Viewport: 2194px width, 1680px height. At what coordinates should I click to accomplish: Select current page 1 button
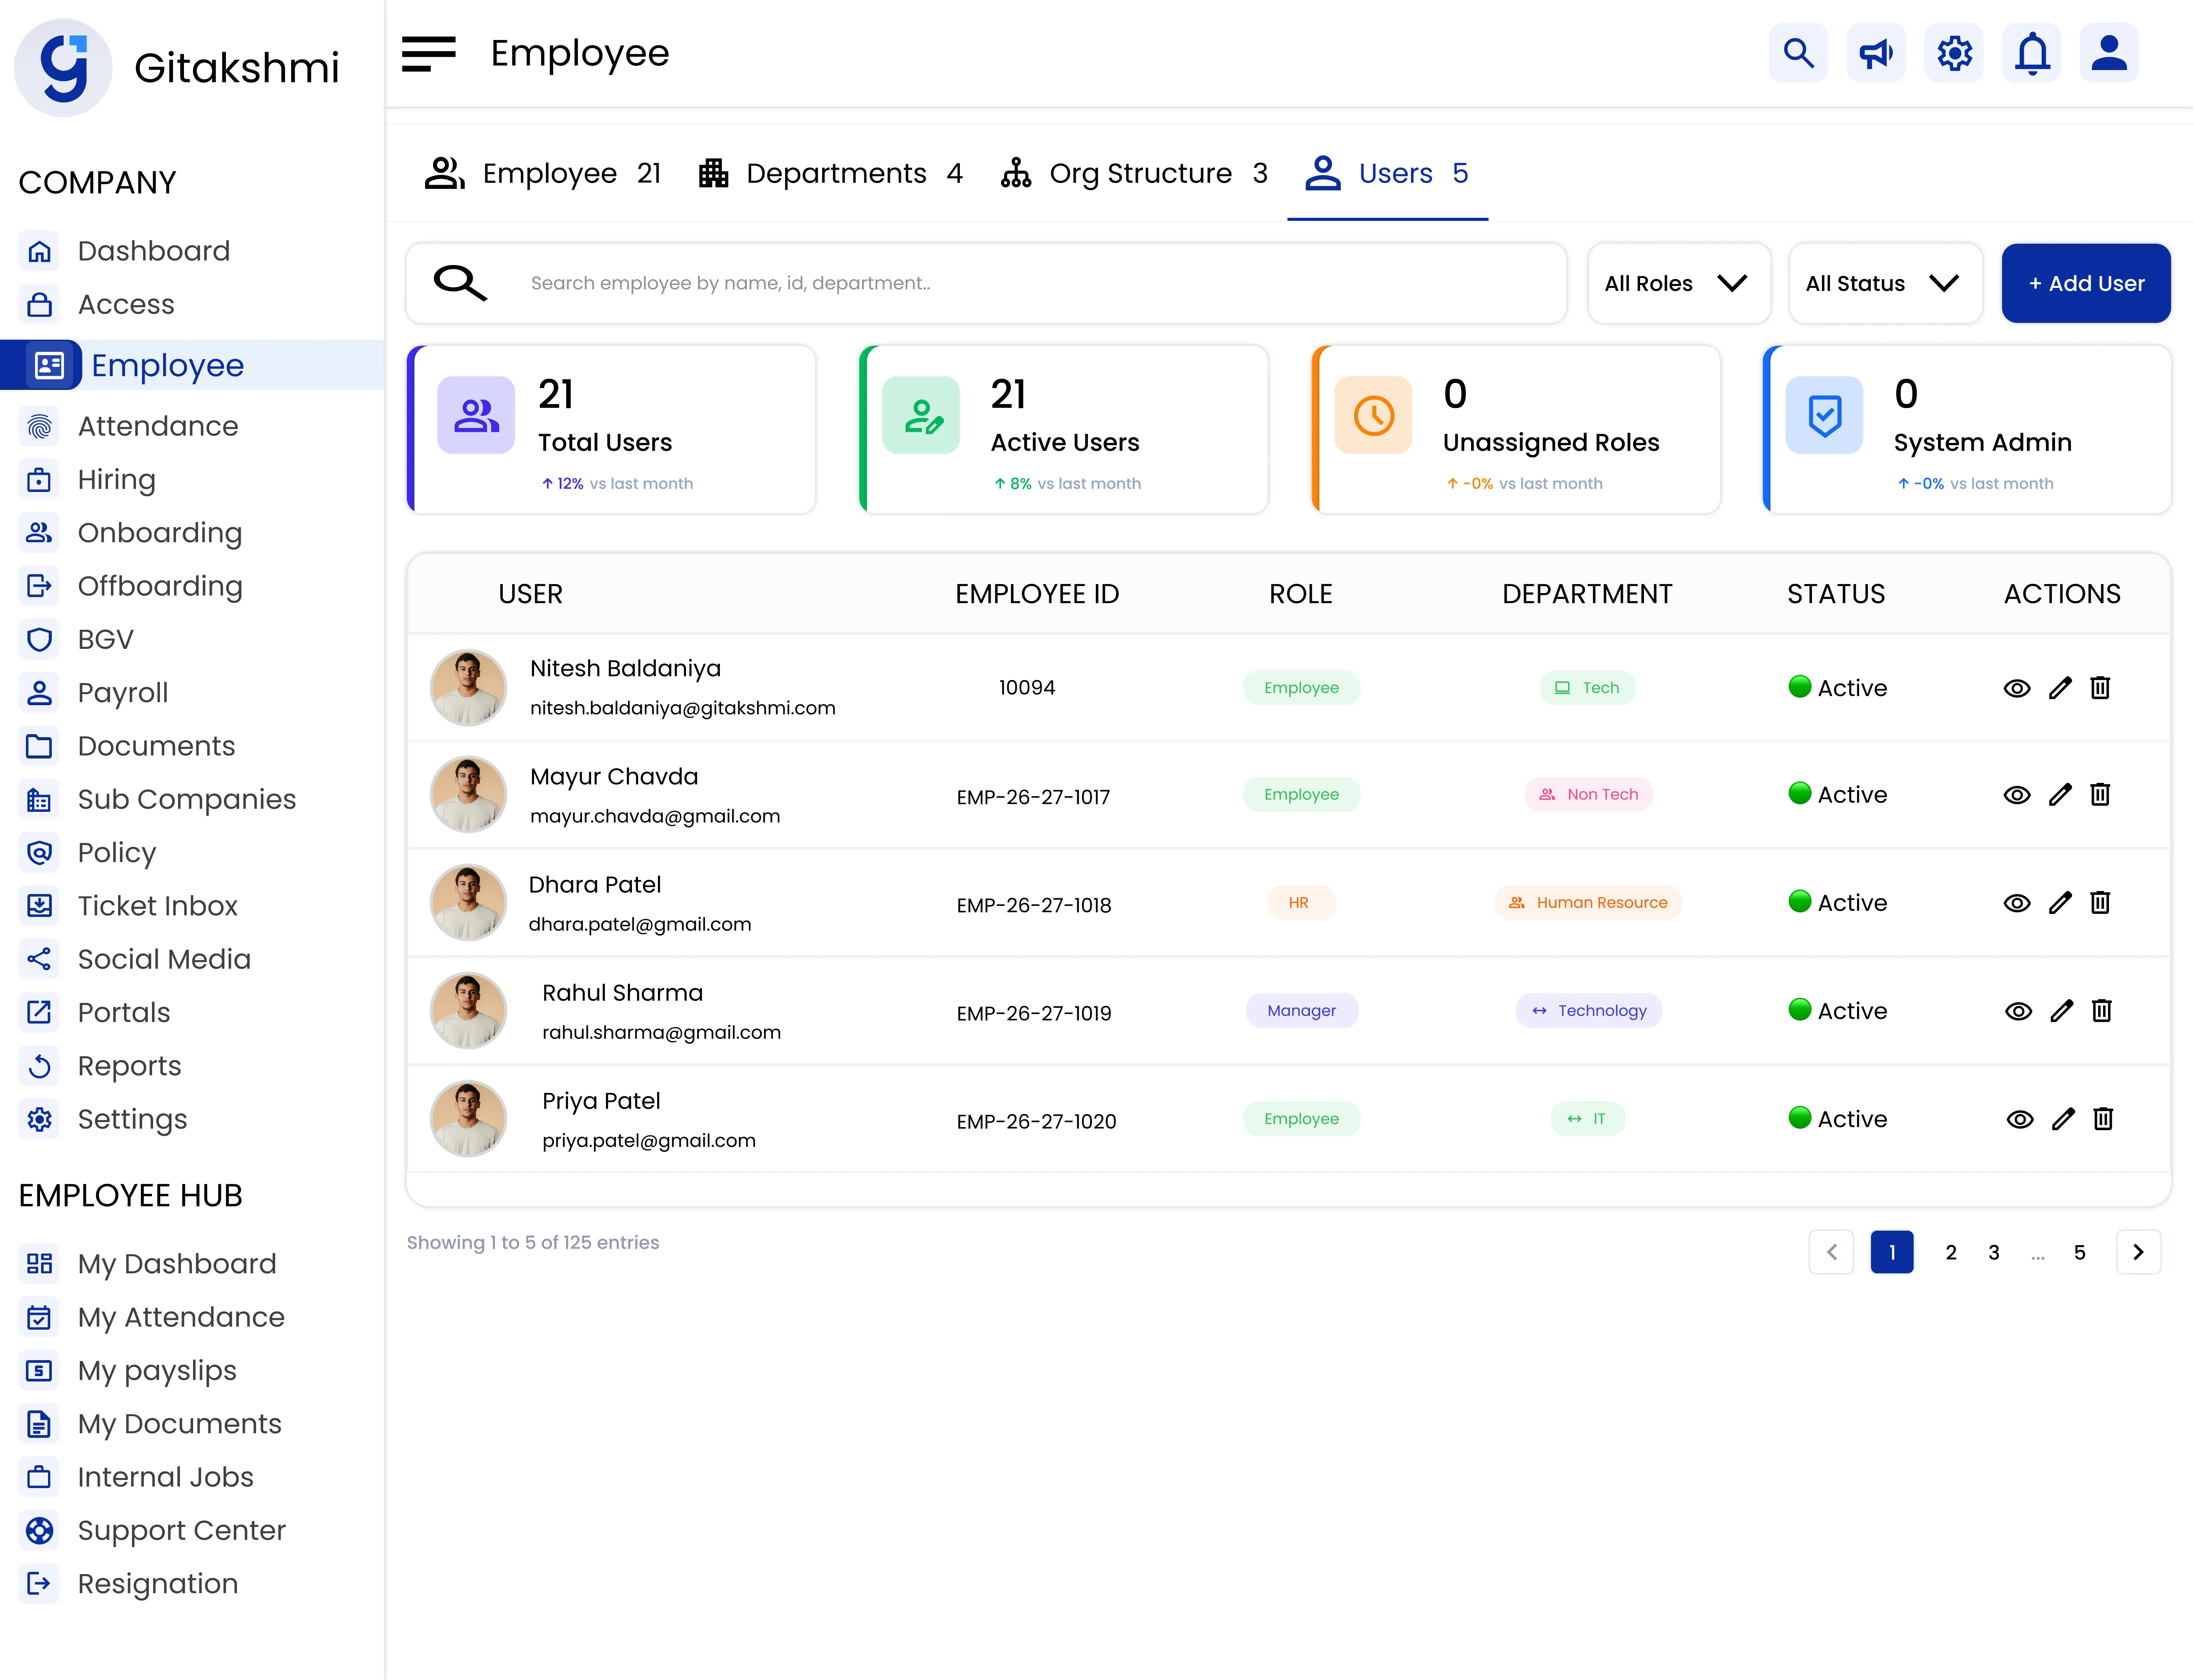[x=1892, y=1252]
